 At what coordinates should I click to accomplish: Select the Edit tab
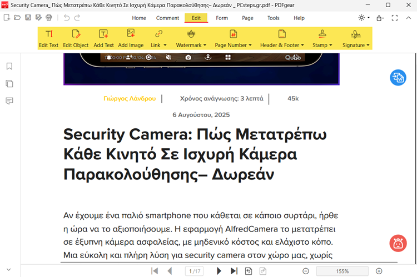(x=196, y=18)
